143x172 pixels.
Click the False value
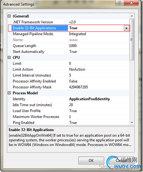(73, 81)
